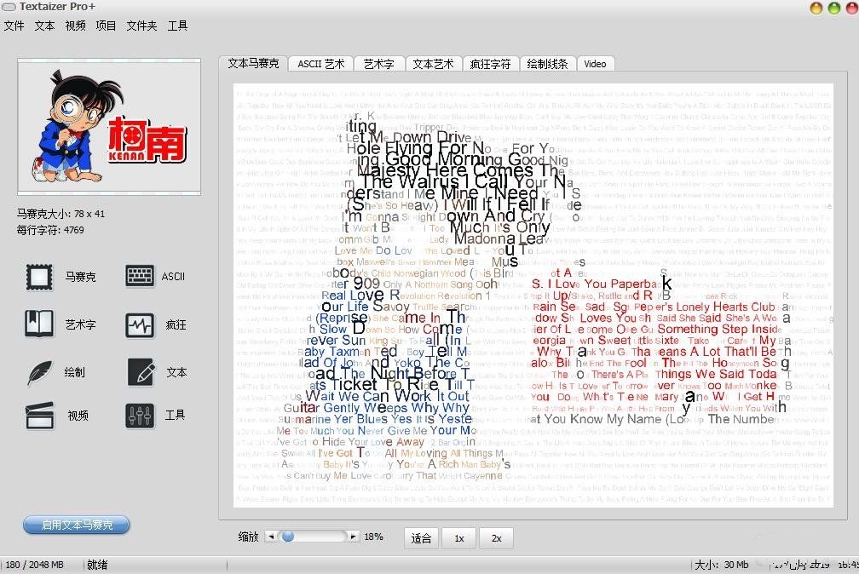
Task: Choose the 艺术字 book icon
Action: point(39,324)
